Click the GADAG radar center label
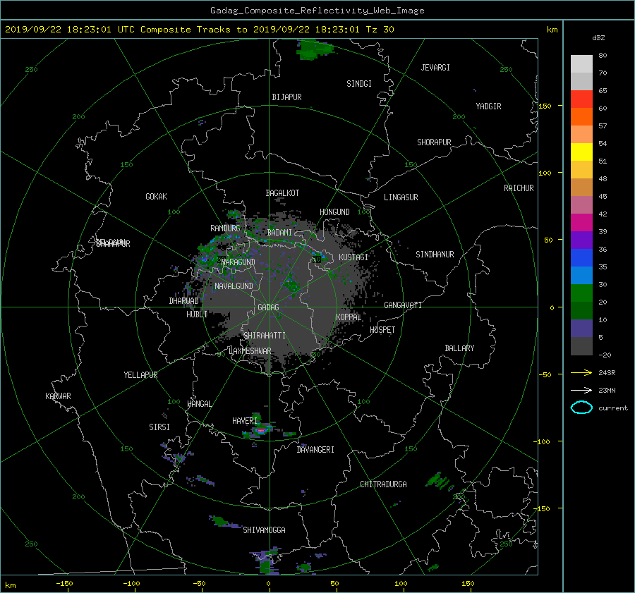Screen dimensions: 635x593 [x=269, y=307]
